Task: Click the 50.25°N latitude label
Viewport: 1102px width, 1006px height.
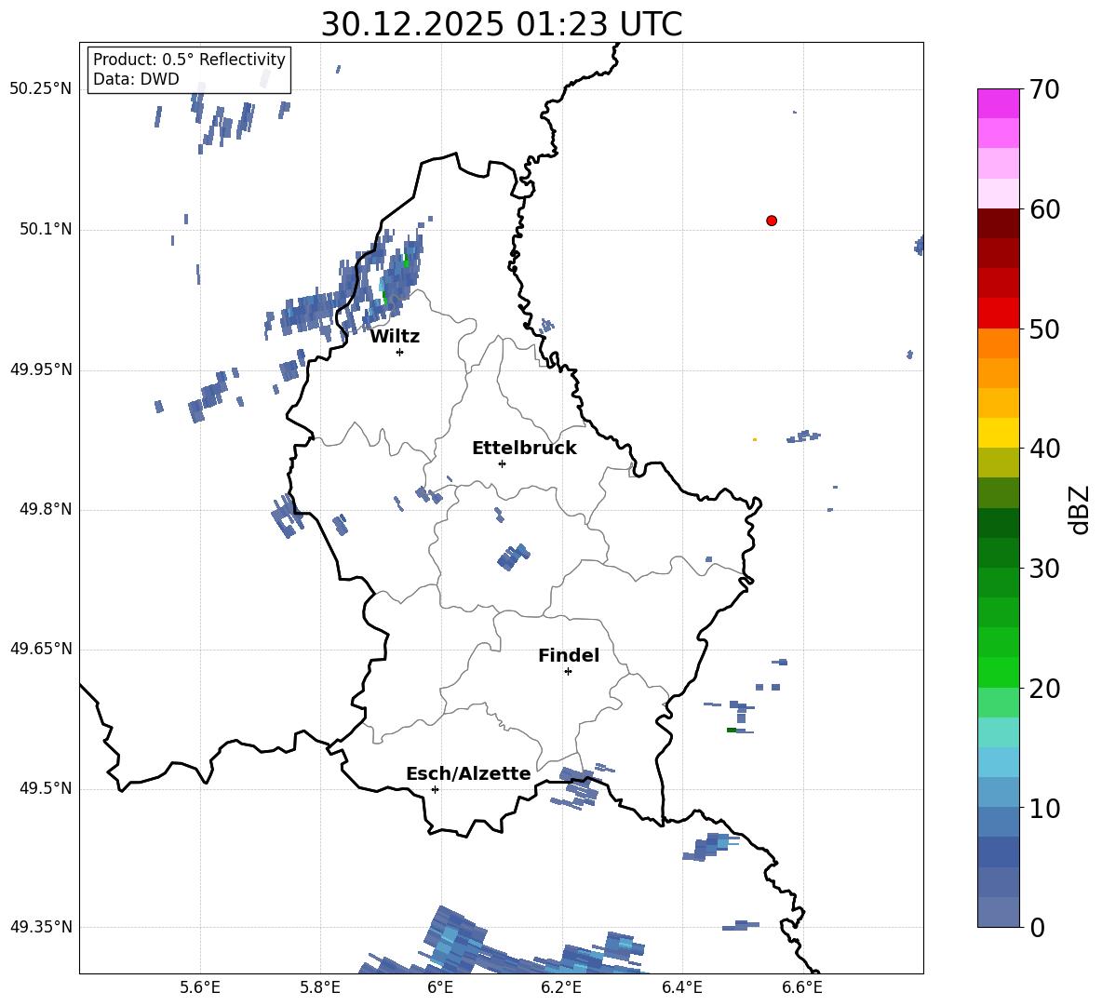Action: click(41, 89)
